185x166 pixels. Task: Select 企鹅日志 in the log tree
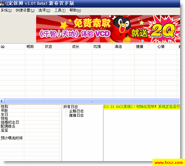76,111
